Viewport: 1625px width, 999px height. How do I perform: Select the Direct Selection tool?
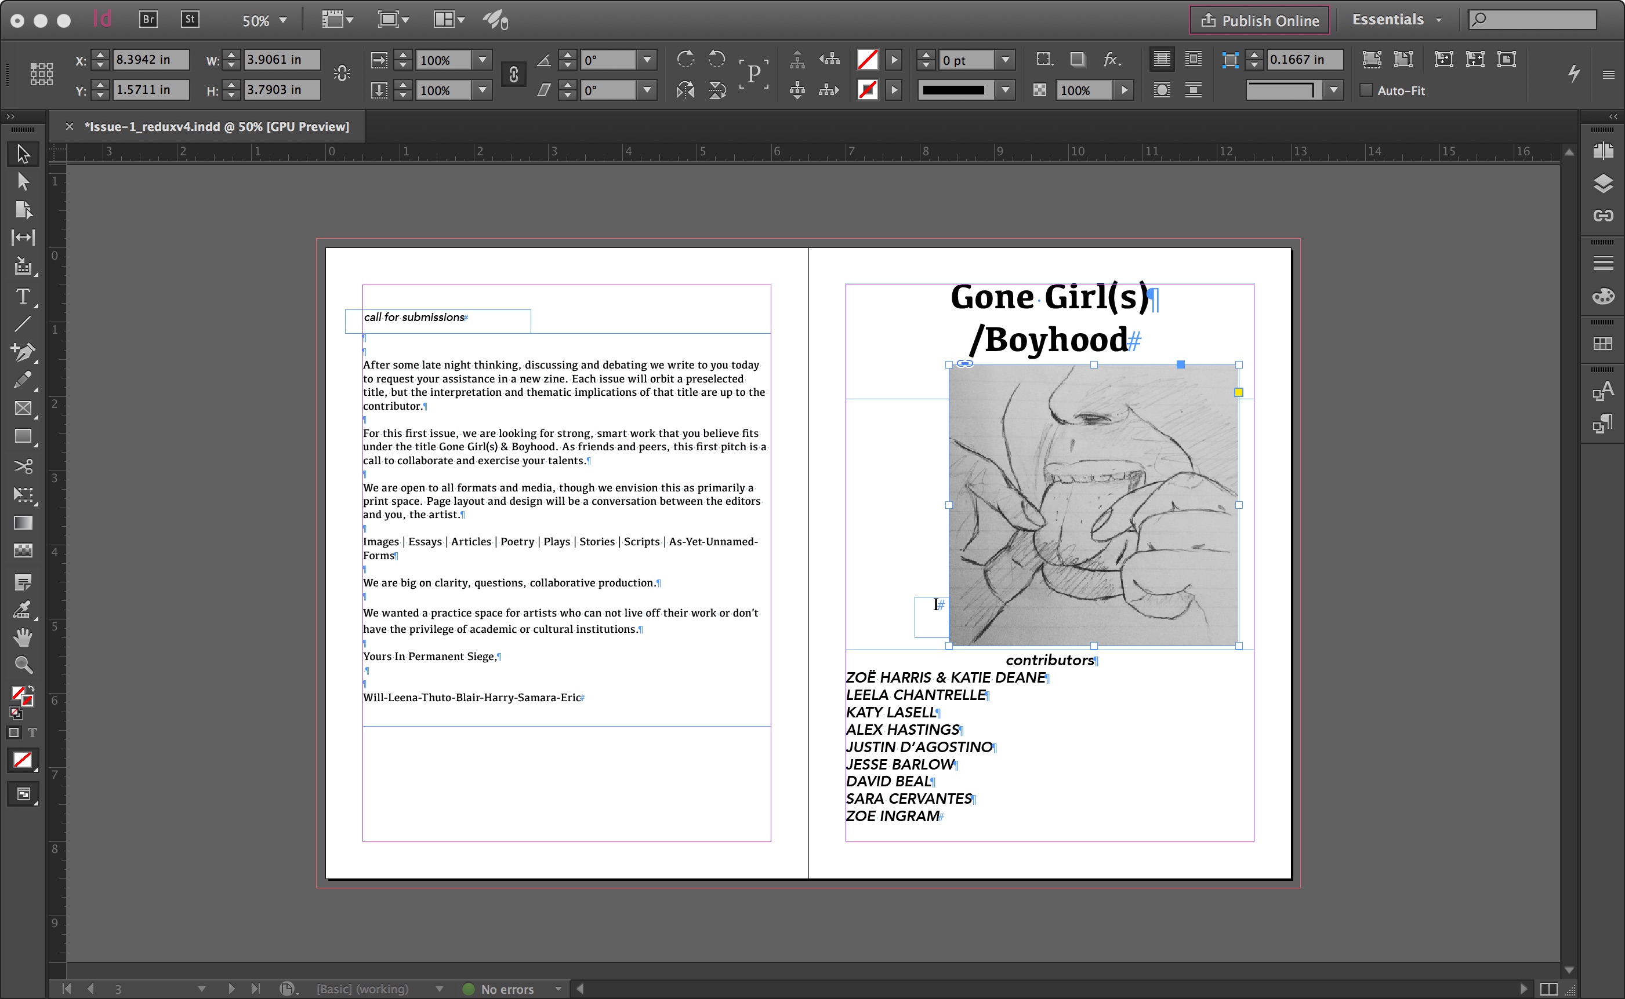click(x=23, y=181)
